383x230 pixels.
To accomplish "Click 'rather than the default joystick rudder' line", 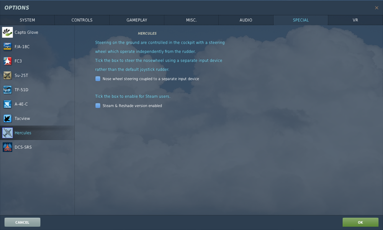I will pyautogui.click(x=132, y=69).
